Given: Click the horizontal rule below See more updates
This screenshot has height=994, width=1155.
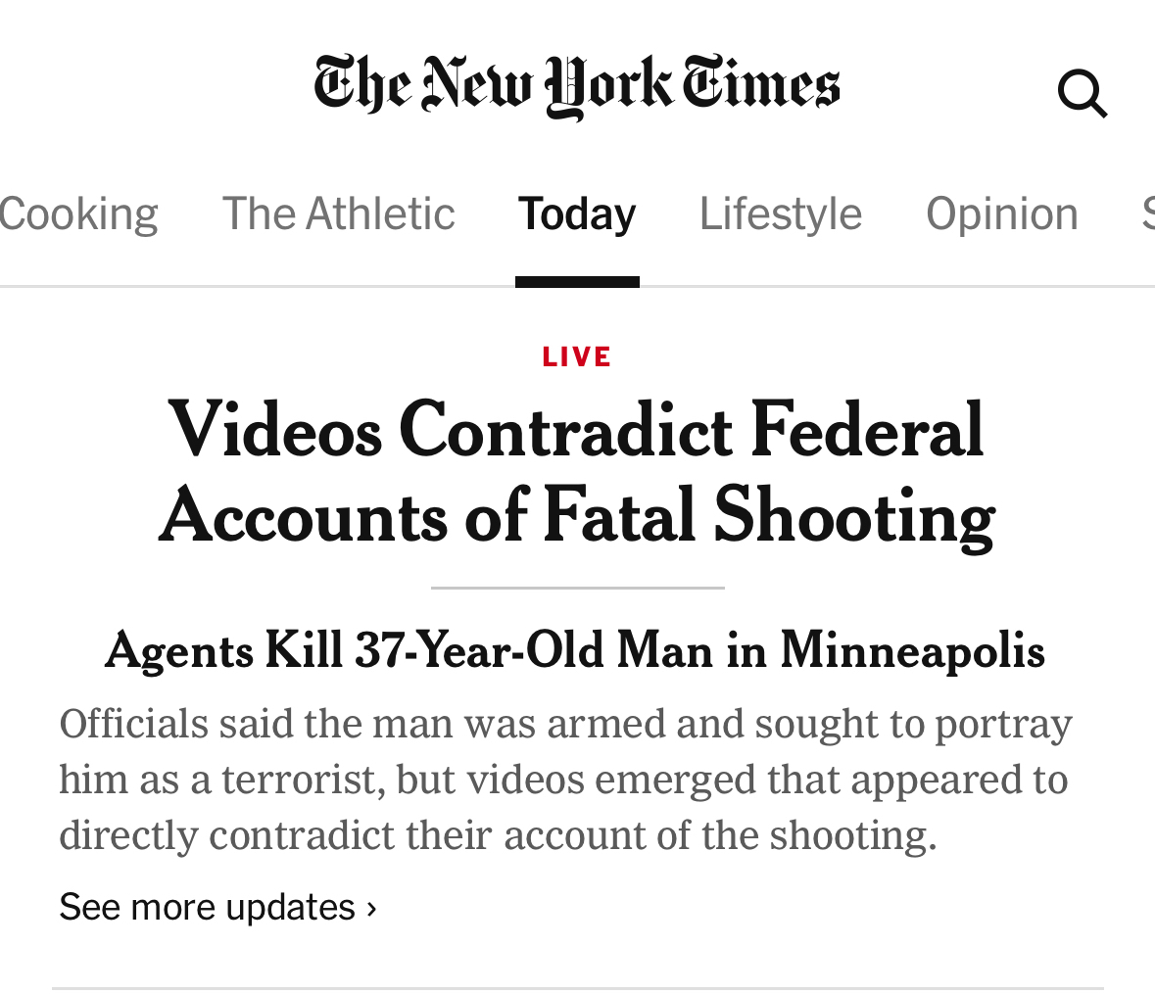Looking at the screenshot, I should (577, 988).
